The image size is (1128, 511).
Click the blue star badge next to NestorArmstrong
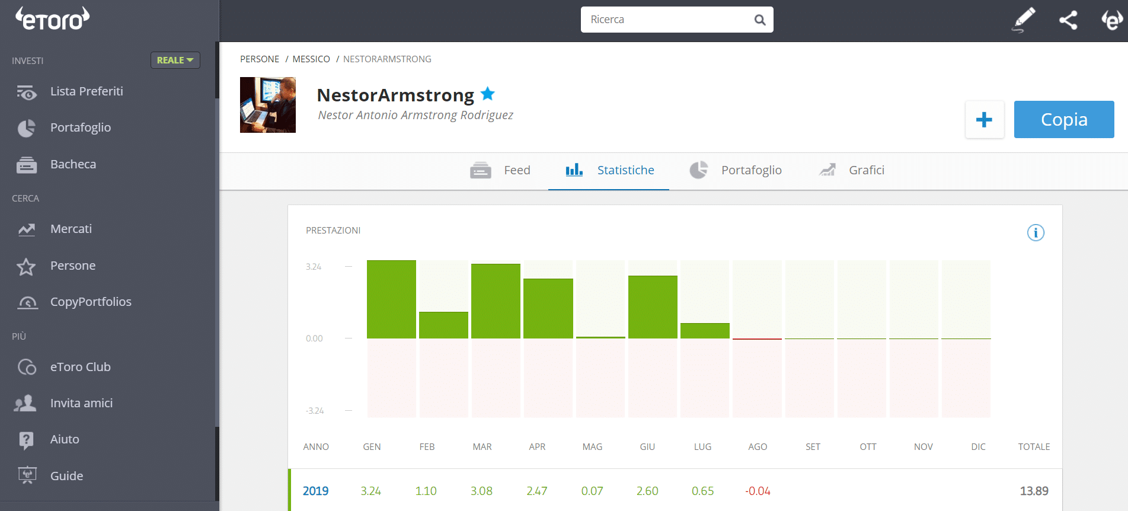click(x=488, y=94)
